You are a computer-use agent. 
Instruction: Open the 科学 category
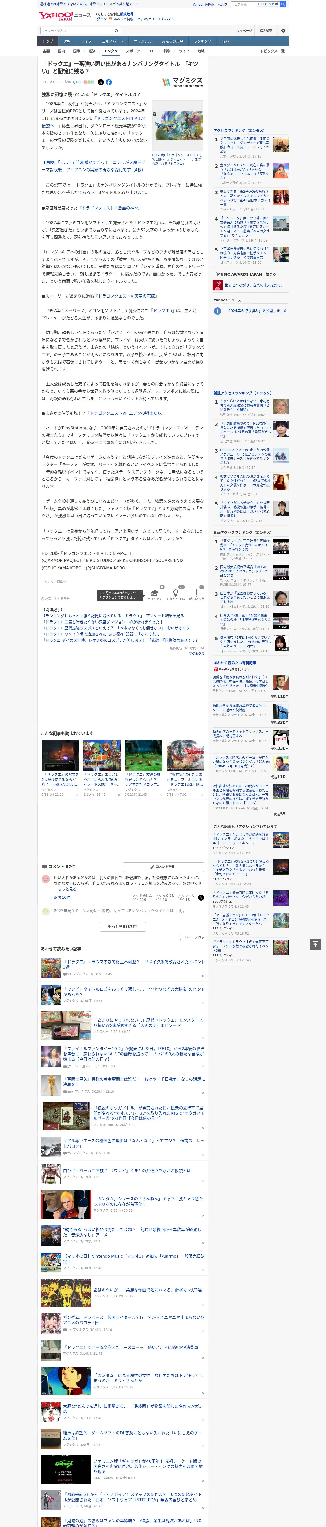click(x=167, y=51)
